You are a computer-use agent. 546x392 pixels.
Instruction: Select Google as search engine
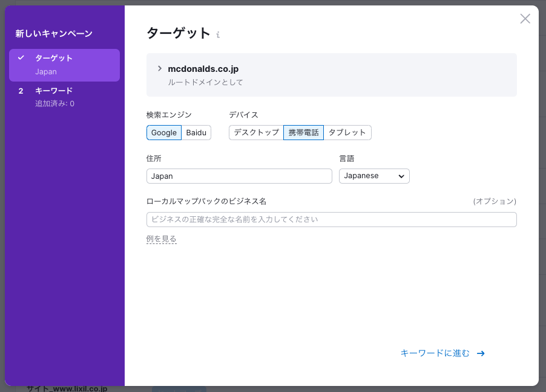pos(164,133)
